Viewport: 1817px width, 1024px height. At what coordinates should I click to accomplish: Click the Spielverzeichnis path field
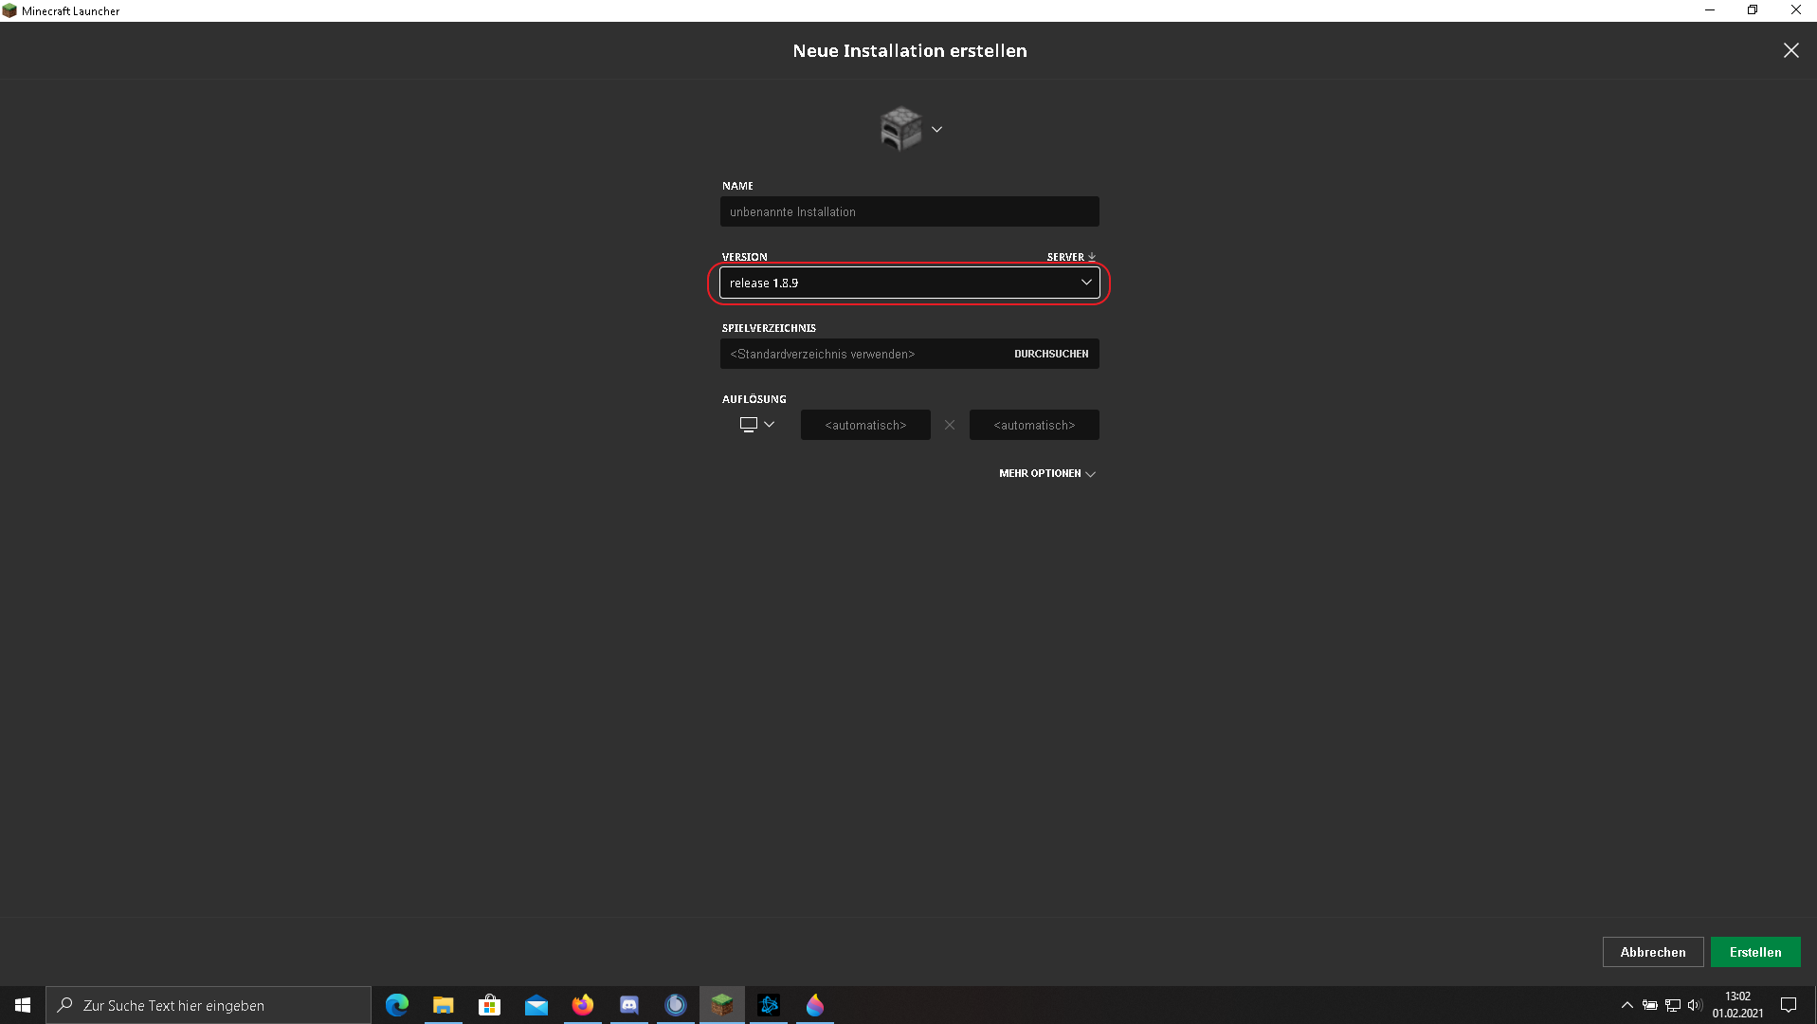[x=861, y=354]
